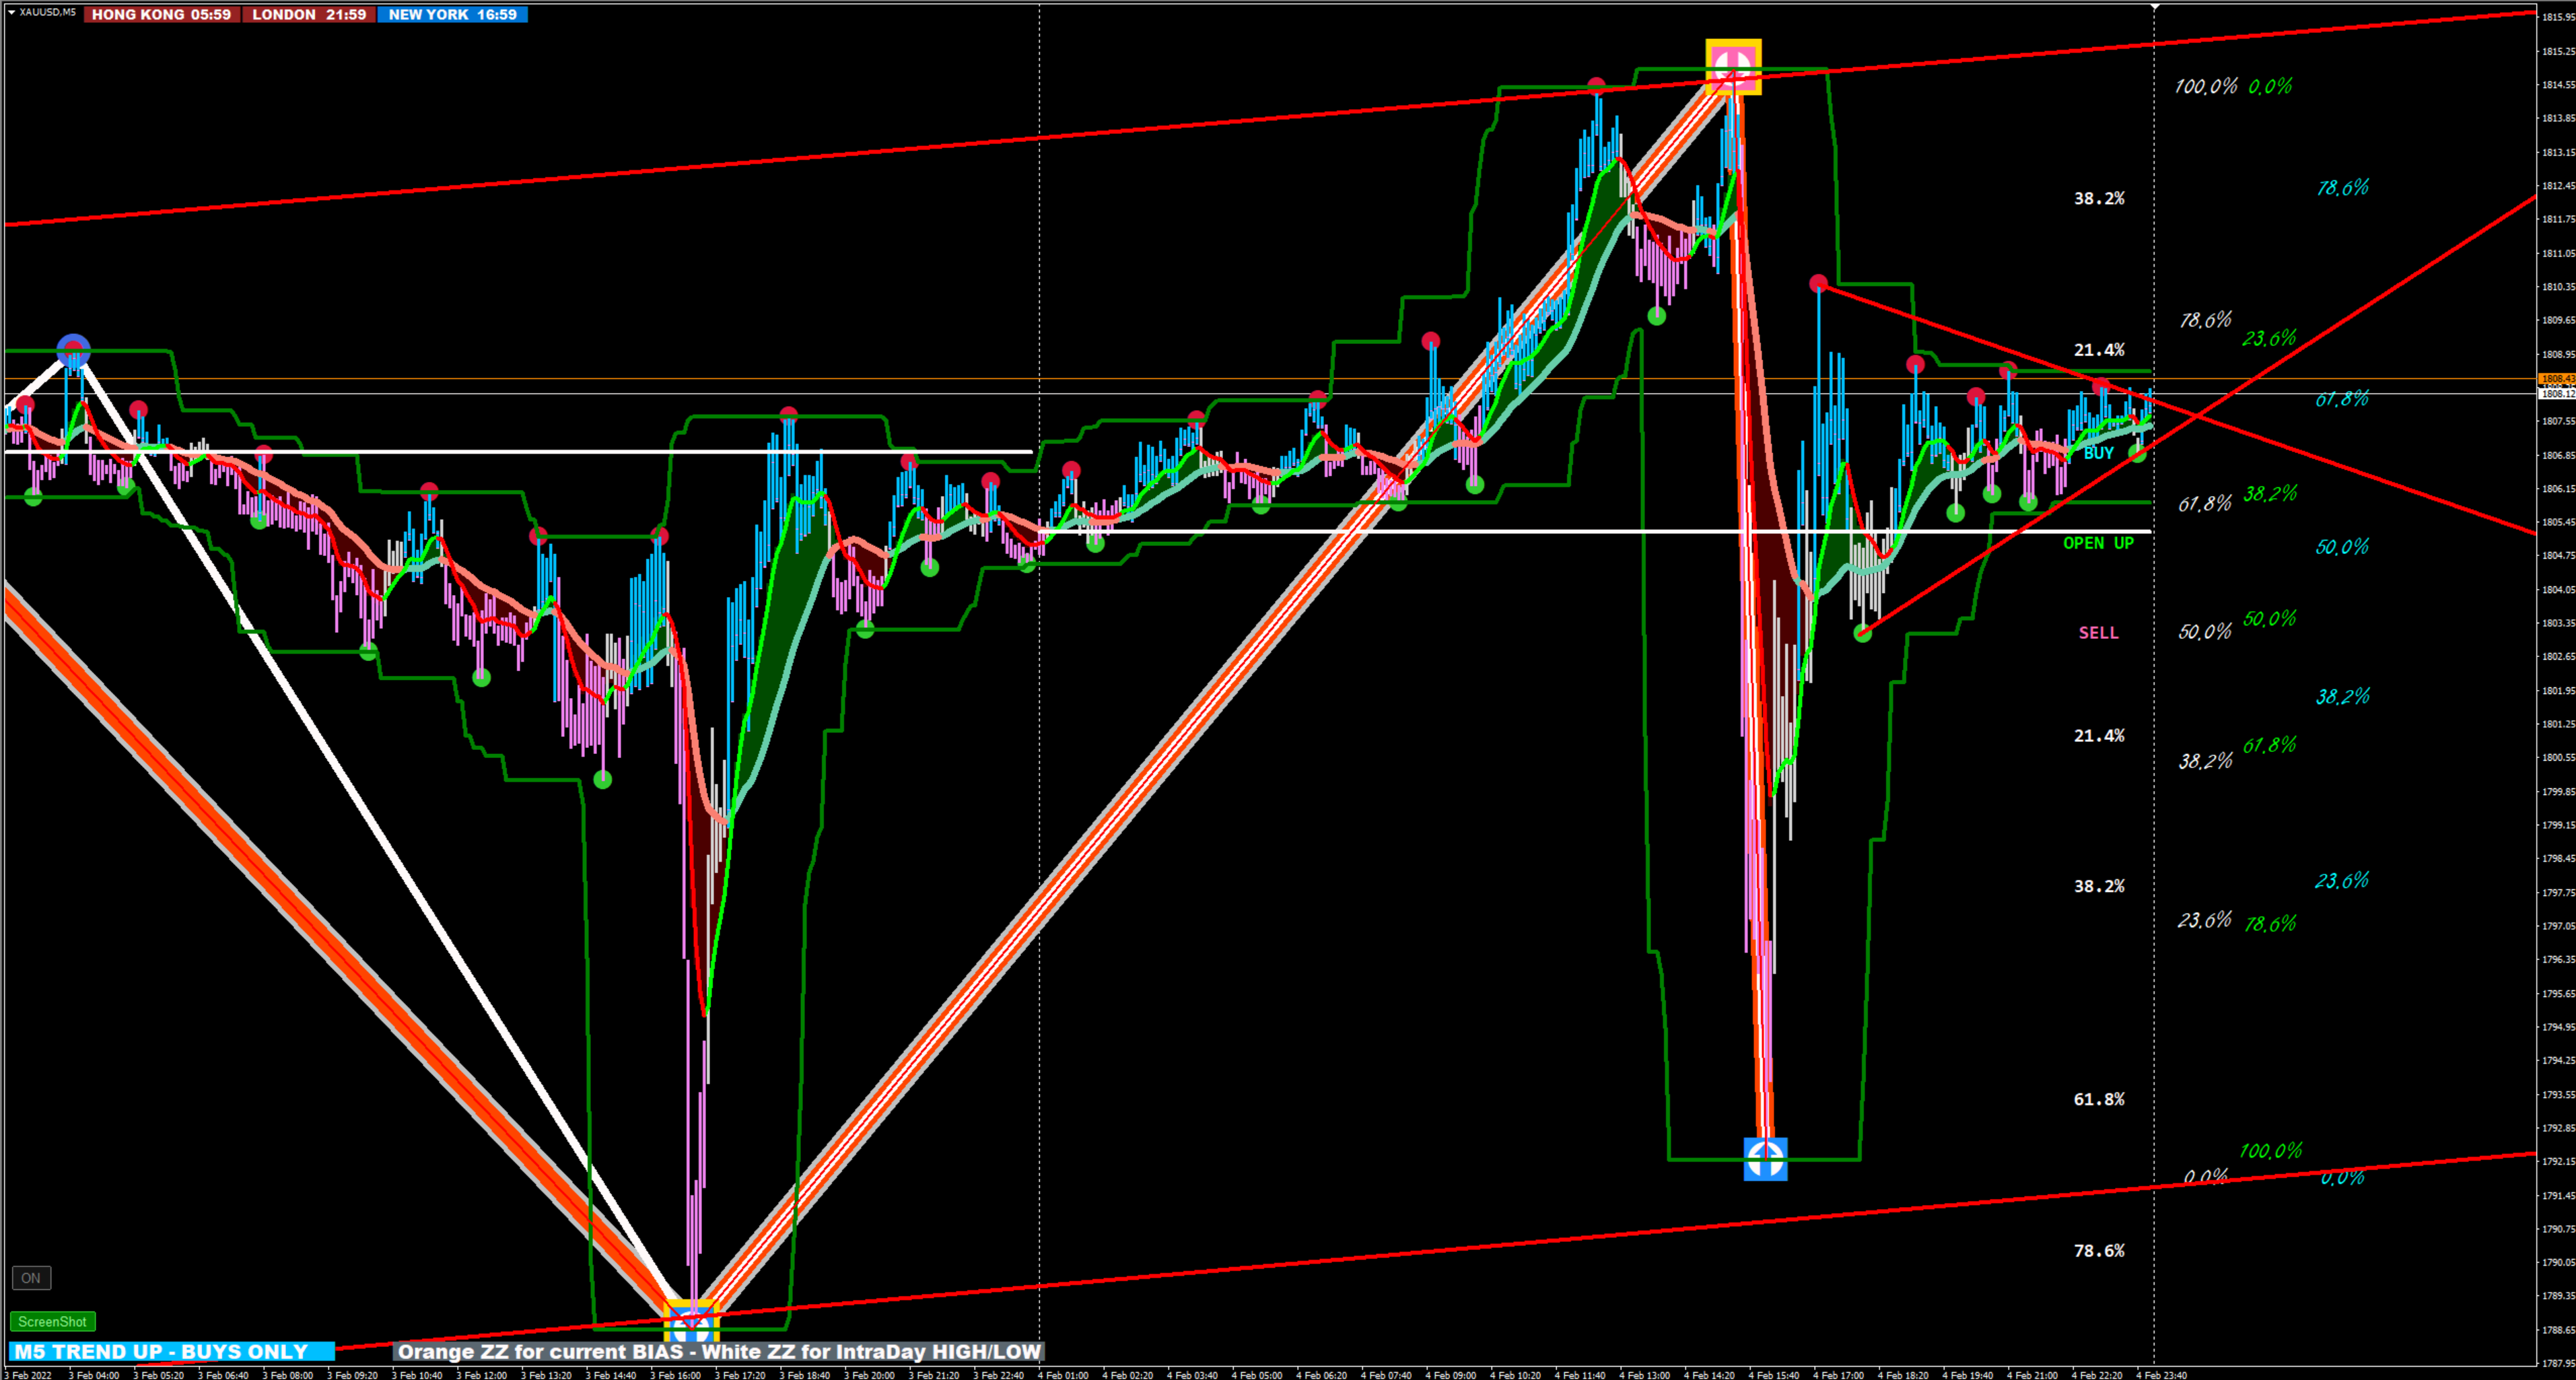Click the red dot at triangle start after the spike
The image size is (2576, 1380).
tap(1818, 284)
